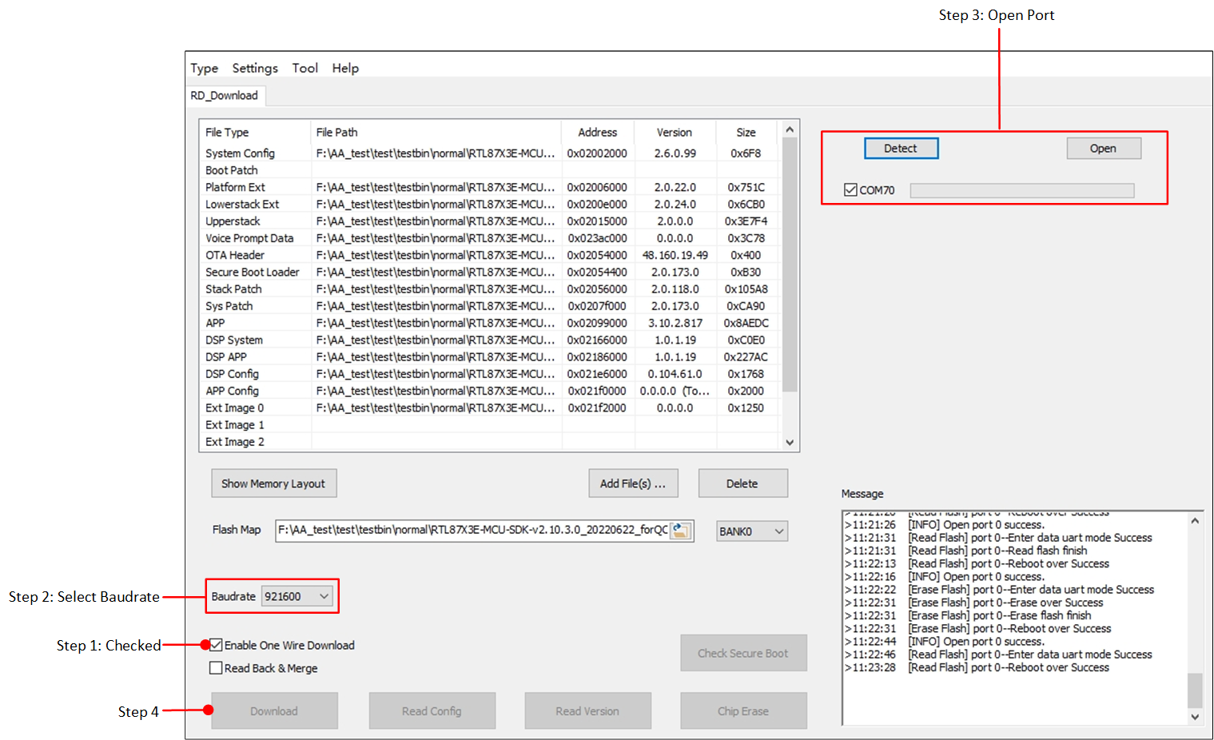Viewport: 1214px width, 740px height.
Task: Select the Ext Image 0 row
Action: pyautogui.click(x=490, y=408)
